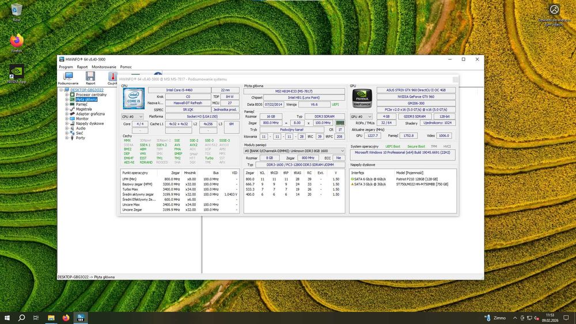Open the Raport menu
The height and width of the screenshot is (324, 576).
82,67
